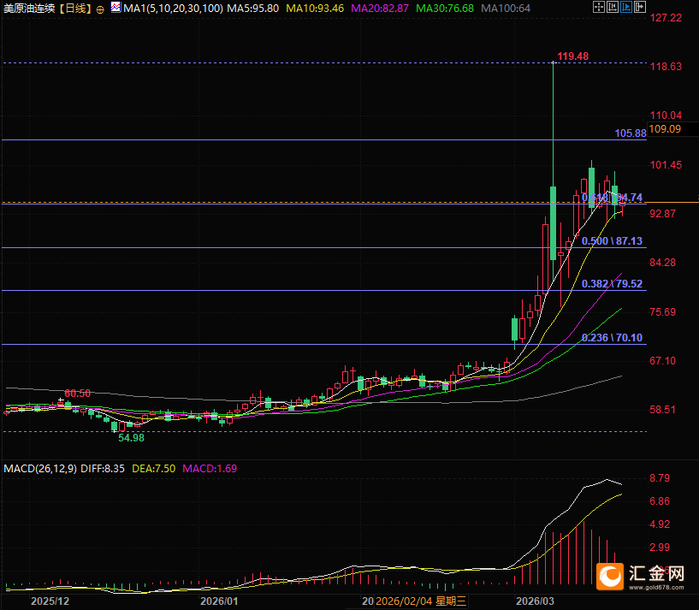Click the tall green candle with the 119.48 wick

[x=554, y=223]
